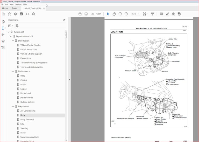
Task: Open the Layers panel icon
Action: click(x=3, y=41)
